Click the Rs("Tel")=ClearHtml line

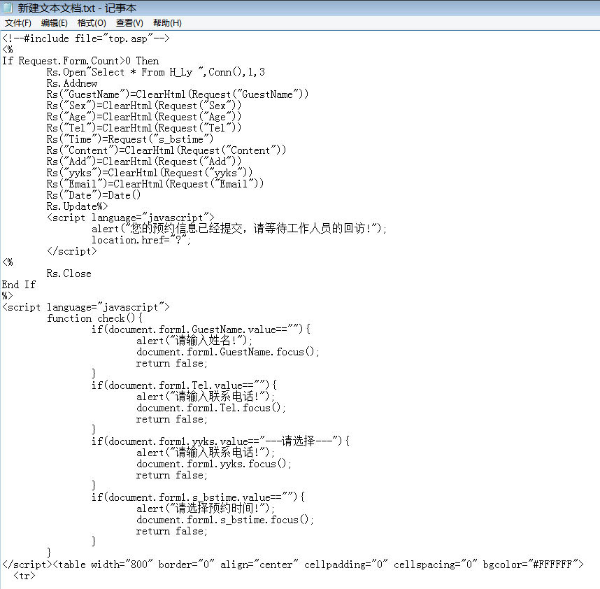tap(144, 128)
